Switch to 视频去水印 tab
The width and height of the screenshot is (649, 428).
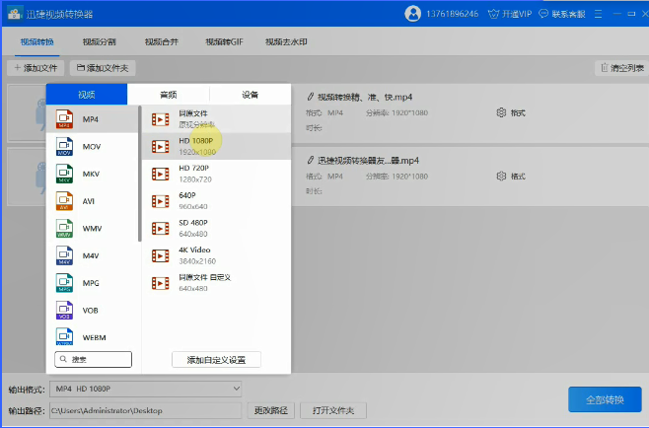pos(286,41)
